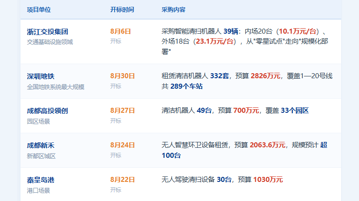Select the 8月6日 bid date
Screen dimensions: 359x201
[121, 31]
